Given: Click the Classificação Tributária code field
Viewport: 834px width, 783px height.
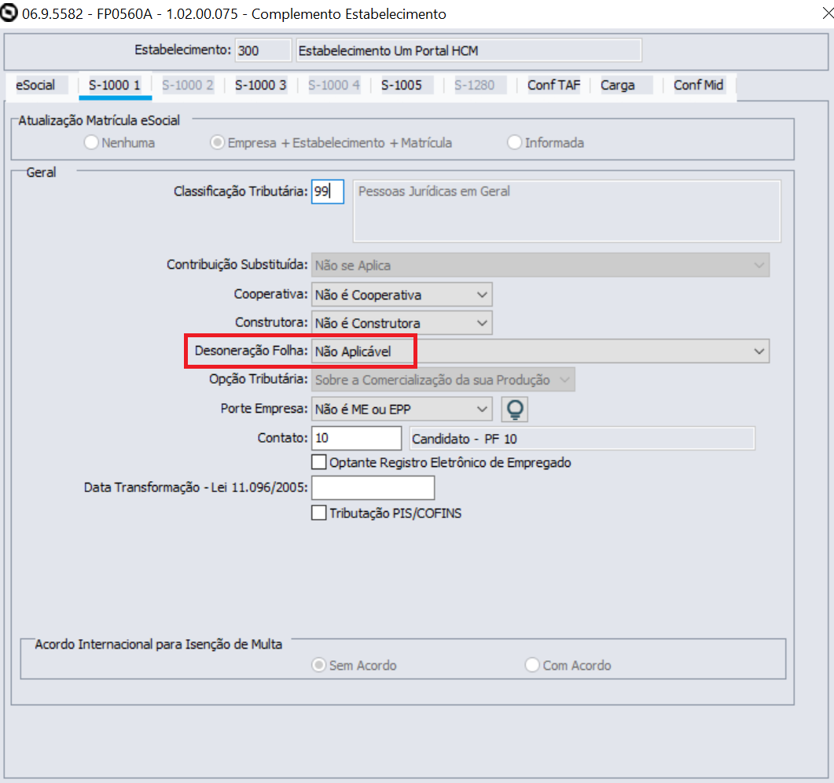Looking at the screenshot, I should coord(328,192).
